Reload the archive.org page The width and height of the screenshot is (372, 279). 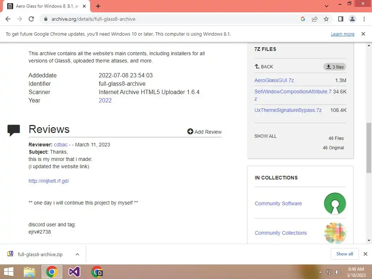tap(31, 19)
